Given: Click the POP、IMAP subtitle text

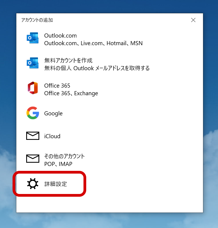Looking at the screenshot, I should [x=58, y=164].
